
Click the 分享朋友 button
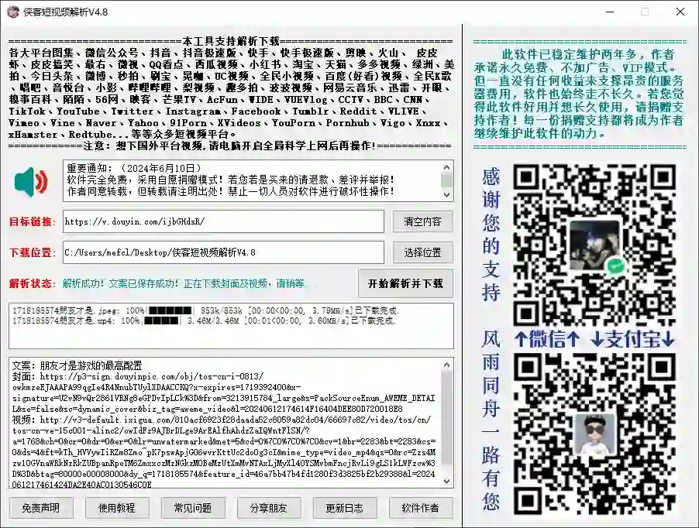(268, 508)
